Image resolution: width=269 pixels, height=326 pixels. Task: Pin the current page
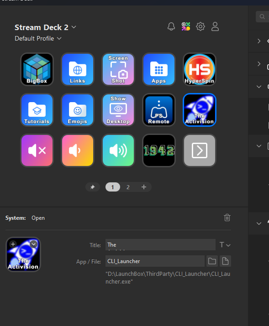pyautogui.click(x=93, y=187)
